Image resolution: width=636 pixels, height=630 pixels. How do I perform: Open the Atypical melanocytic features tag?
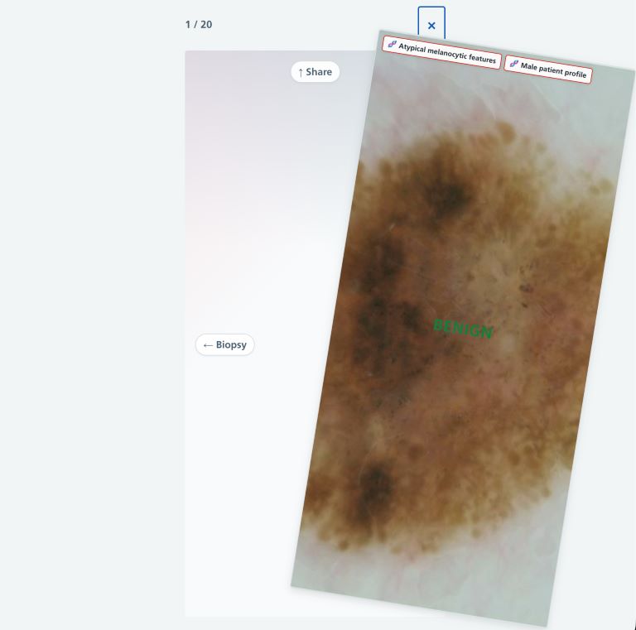(x=442, y=52)
